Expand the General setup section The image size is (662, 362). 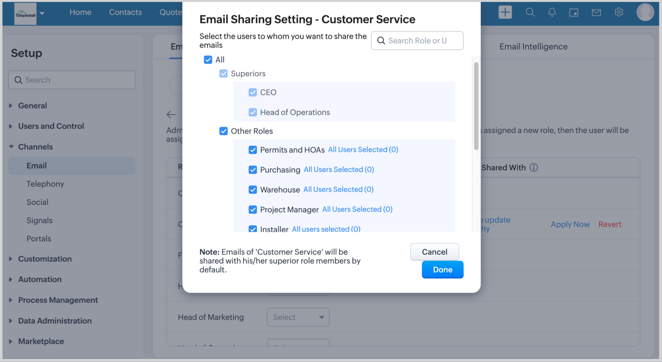(32, 106)
